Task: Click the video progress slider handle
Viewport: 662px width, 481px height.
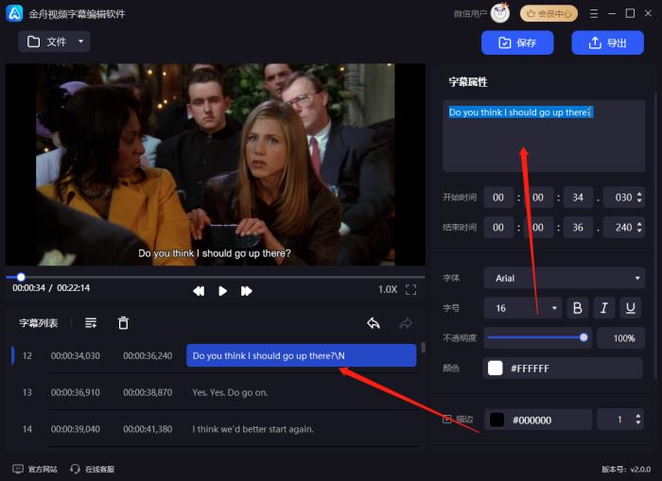Action: (21, 277)
